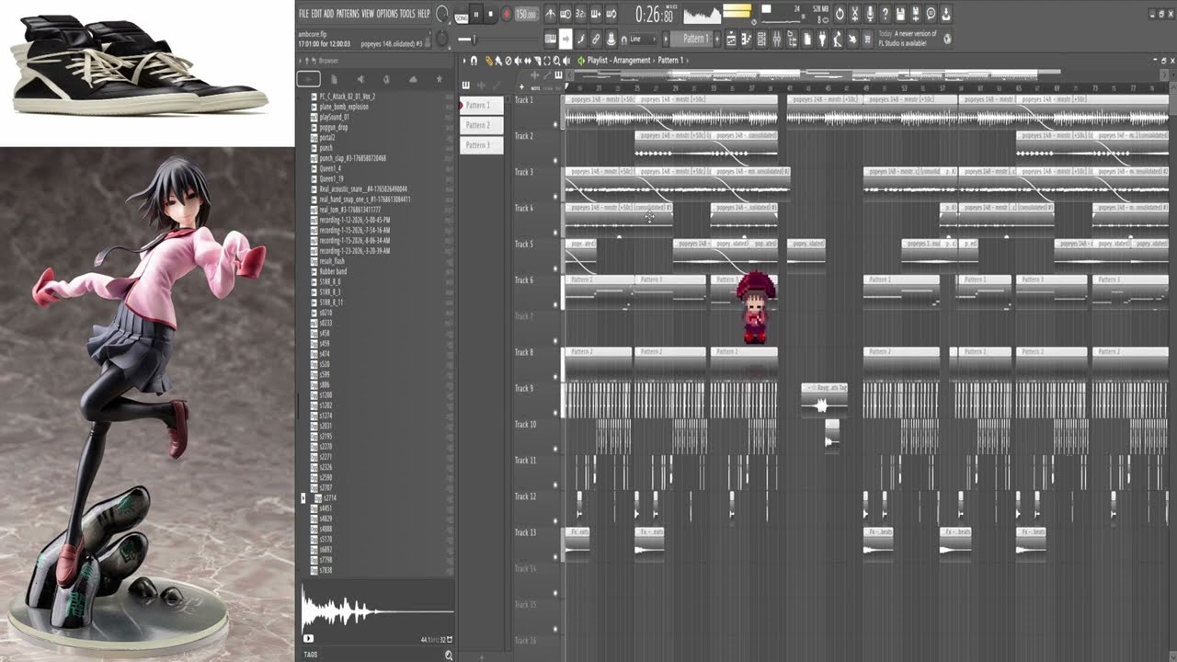Save project with floppy disk icon
The image size is (1177, 662).
point(900,14)
